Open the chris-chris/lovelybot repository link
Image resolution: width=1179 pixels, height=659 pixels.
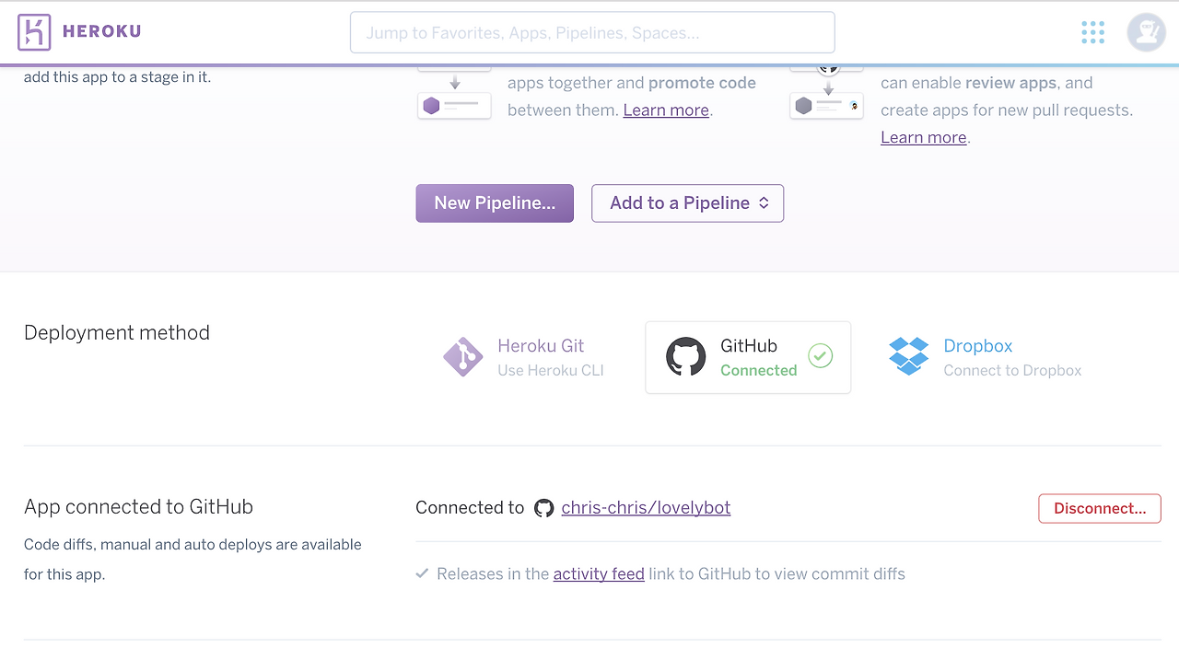point(646,507)
